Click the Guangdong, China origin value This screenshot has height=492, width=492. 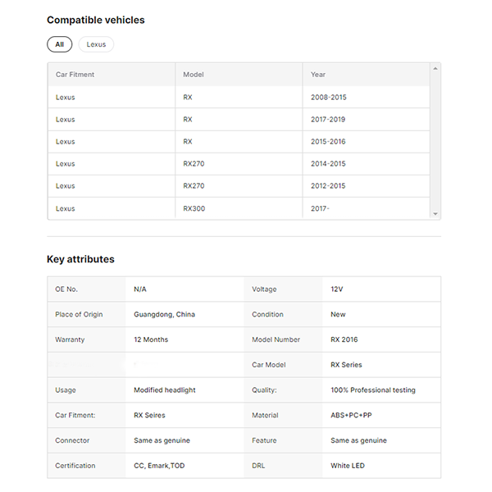pos(164,314)
